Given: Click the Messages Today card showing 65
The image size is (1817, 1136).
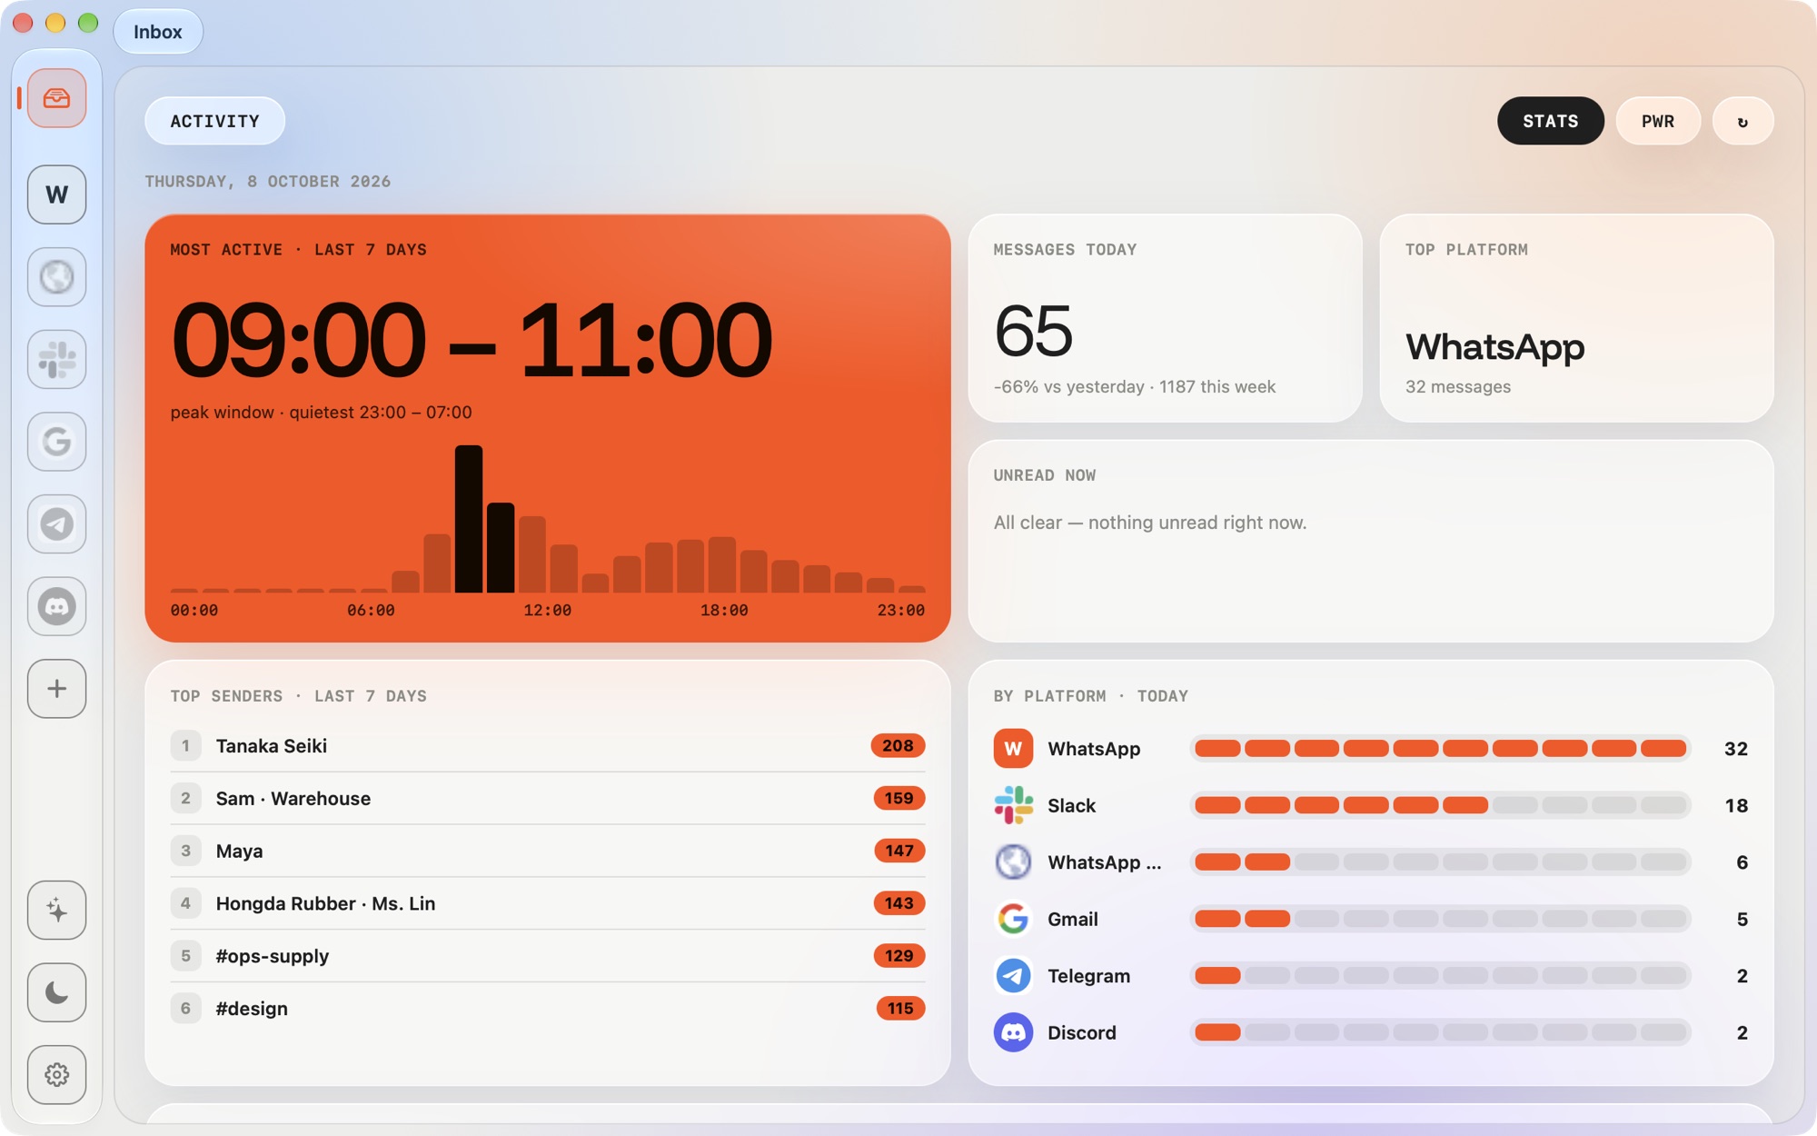Looking at the screenshot, I should coord(1165,318).
